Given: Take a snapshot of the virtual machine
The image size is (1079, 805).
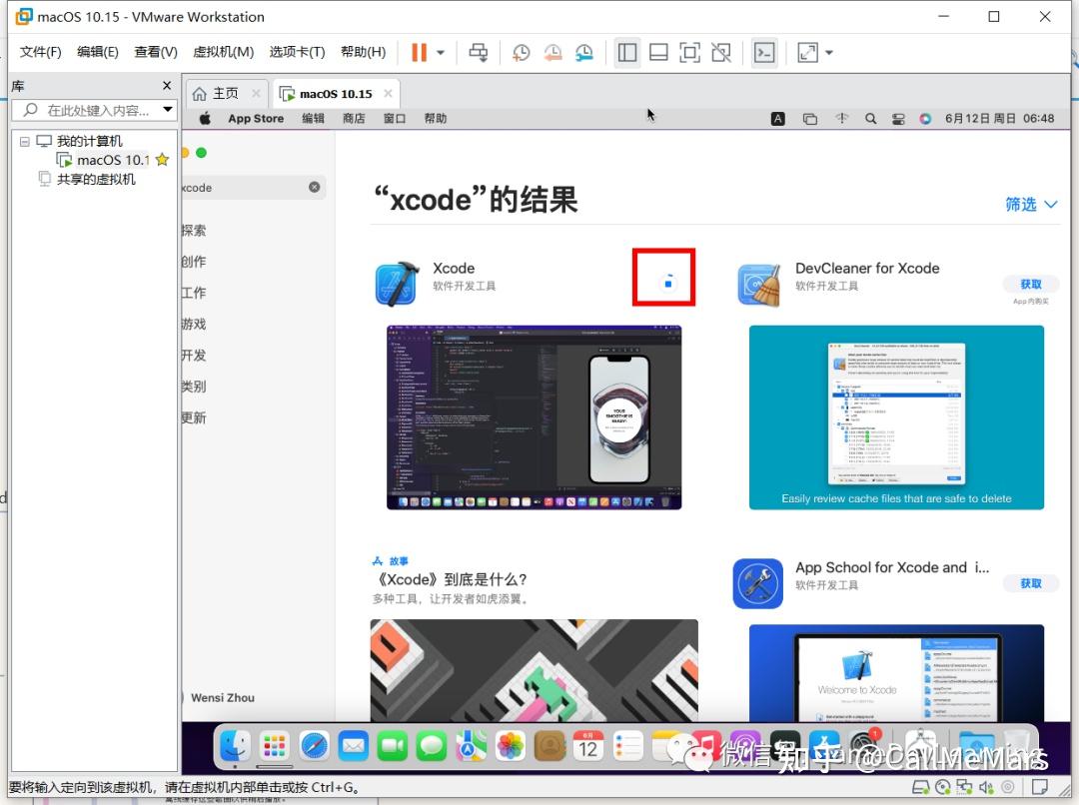Looking at the screenshot, I should click(x=521, y=52).
